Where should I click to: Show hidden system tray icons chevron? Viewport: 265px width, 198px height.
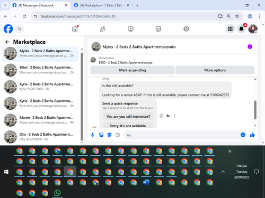tap(223, 172)
